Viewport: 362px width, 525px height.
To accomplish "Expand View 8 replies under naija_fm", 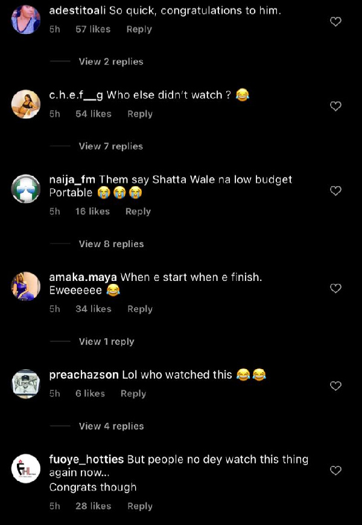I will coord(110,243).
